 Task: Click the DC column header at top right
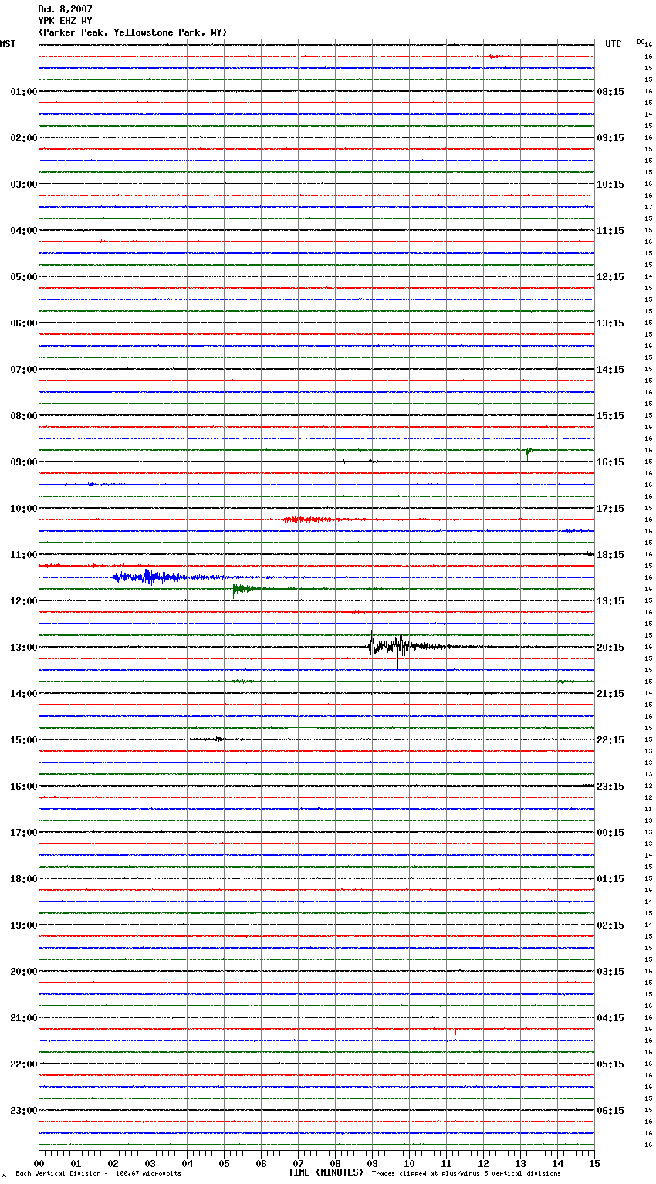[641, 42]
